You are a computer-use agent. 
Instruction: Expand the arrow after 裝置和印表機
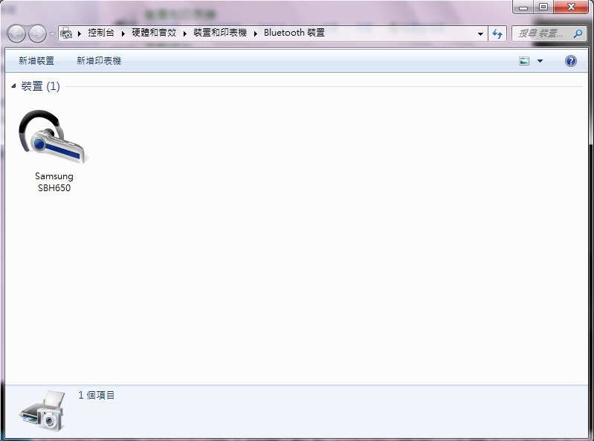coord(255,33)
